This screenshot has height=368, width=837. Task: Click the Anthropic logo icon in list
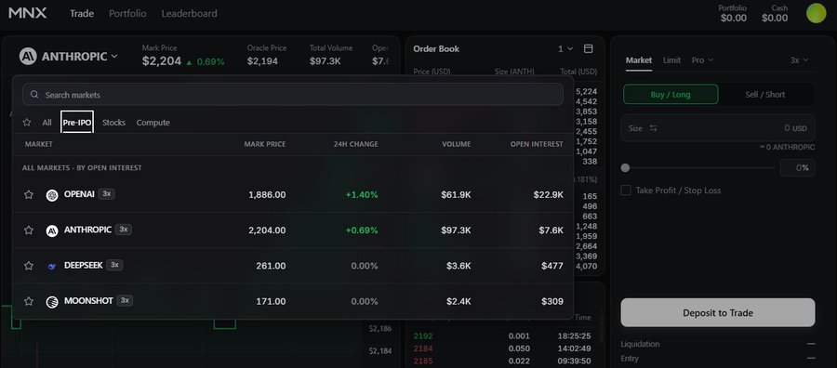52,230
